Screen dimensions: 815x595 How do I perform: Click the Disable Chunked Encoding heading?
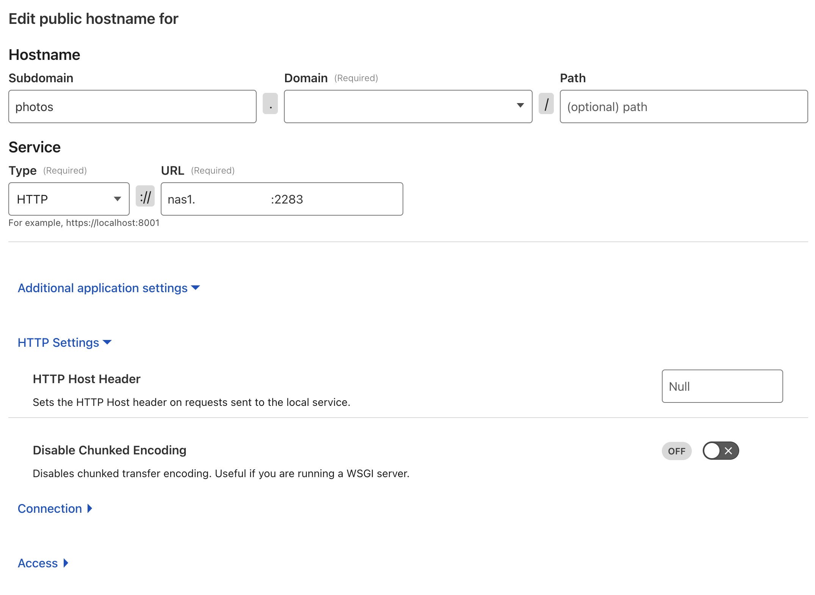click(x=110, y=450)
